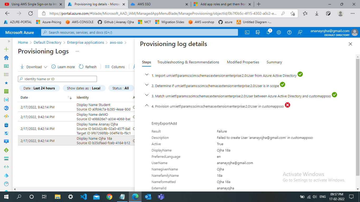Select Display Name Ananay Ojha log row

[x=76, y=129]
